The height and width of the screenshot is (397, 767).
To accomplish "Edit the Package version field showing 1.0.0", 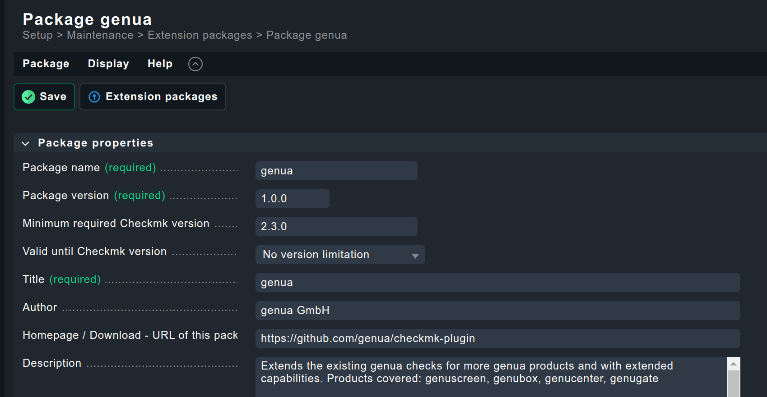I will click(292, 199).
